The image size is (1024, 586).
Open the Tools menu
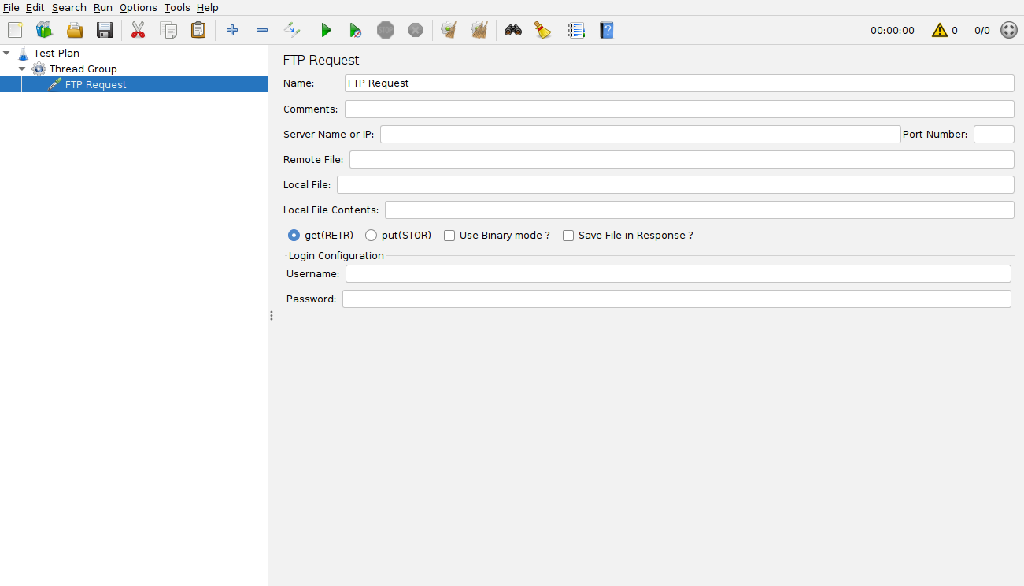[x=177, y=7]
